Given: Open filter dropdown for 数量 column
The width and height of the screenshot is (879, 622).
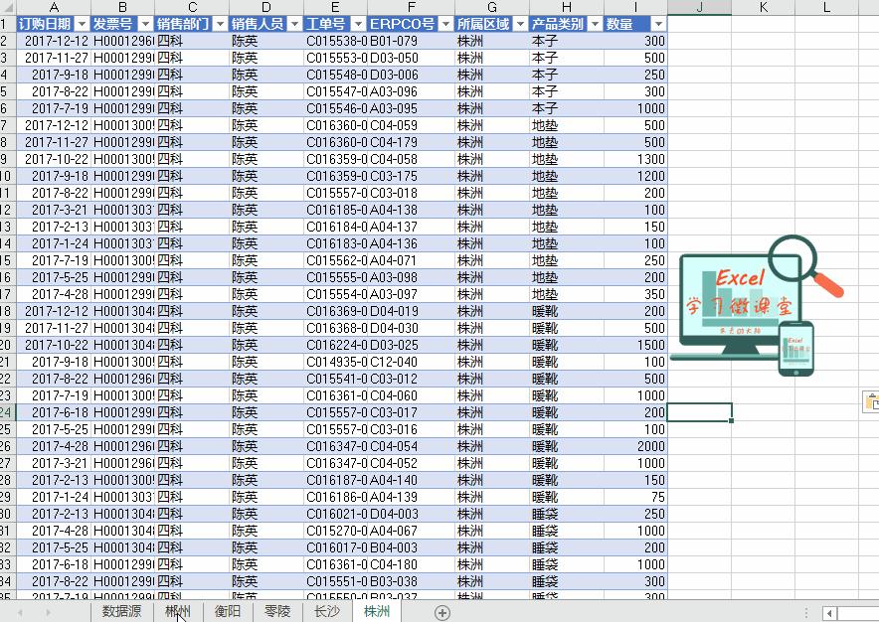Looking at the screenshot, I should (658, 24).
